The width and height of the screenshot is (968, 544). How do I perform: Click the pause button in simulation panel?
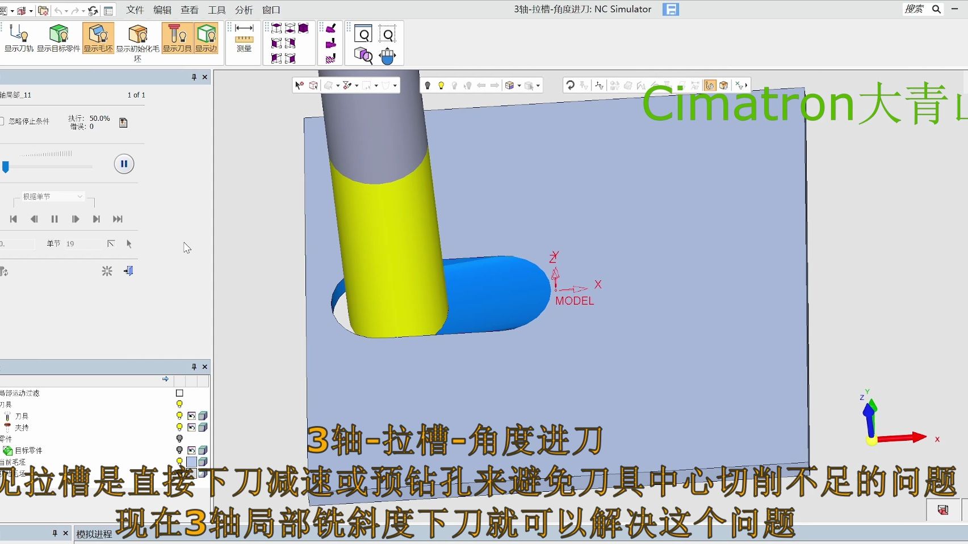[x=124, y=164]
